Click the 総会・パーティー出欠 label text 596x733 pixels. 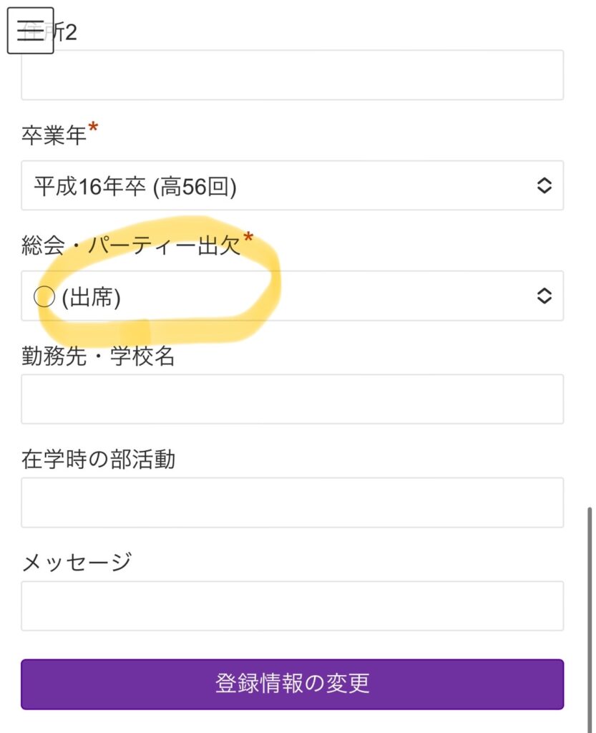click(131, 246)
